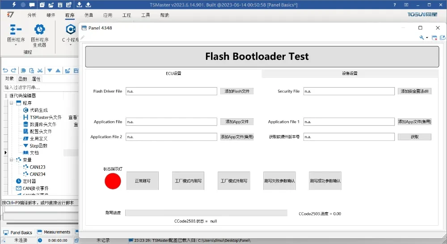Click the move-up triangle icon in editor toolbar
The image size is (447, 244).
(58, 70)
